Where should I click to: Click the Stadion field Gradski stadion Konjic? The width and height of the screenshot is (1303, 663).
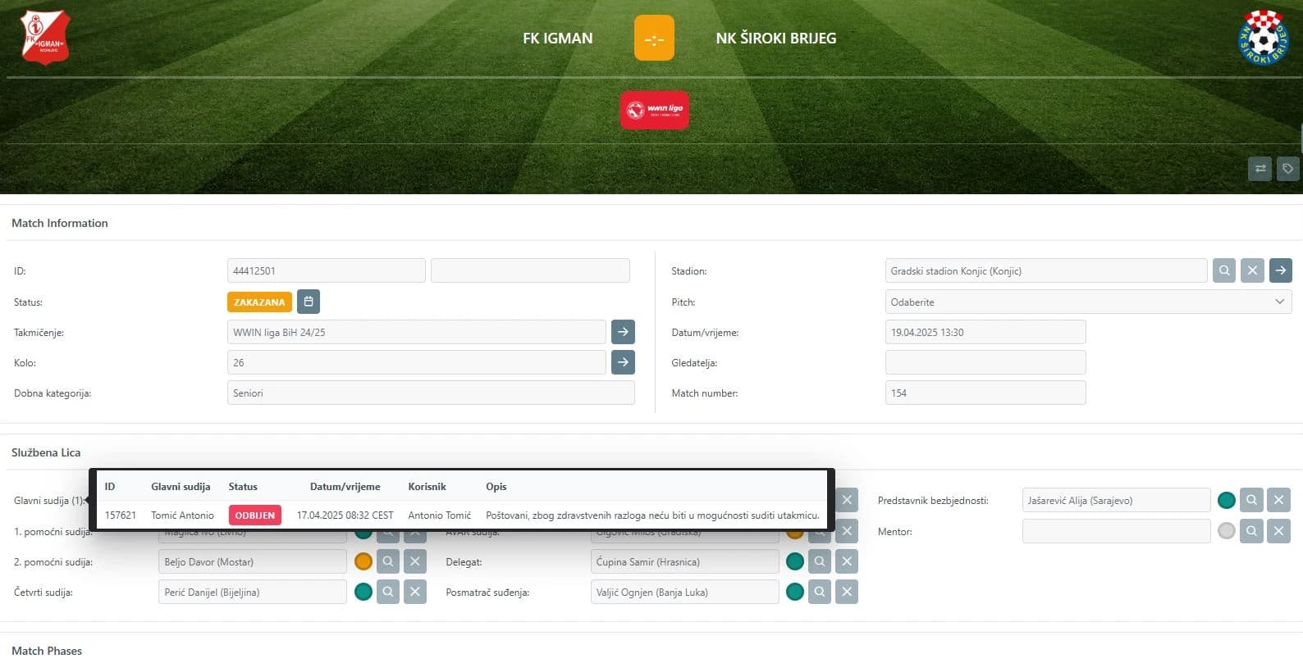click(1046, 270)
